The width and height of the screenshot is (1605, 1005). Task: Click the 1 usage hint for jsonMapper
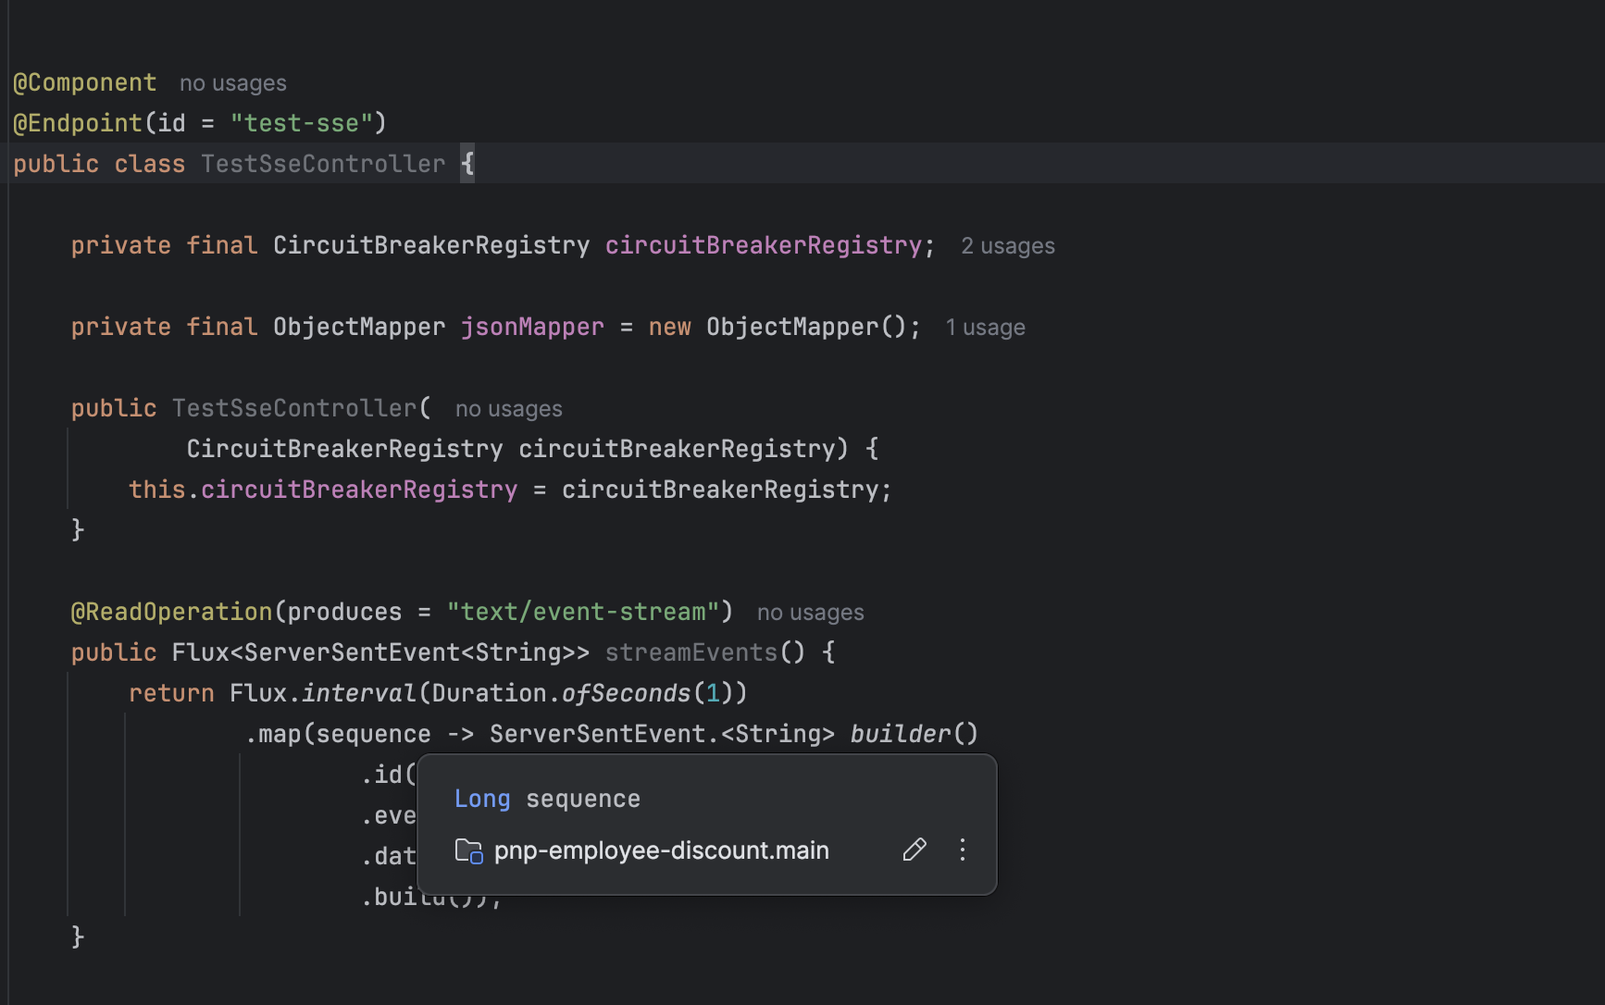(985, 327)
